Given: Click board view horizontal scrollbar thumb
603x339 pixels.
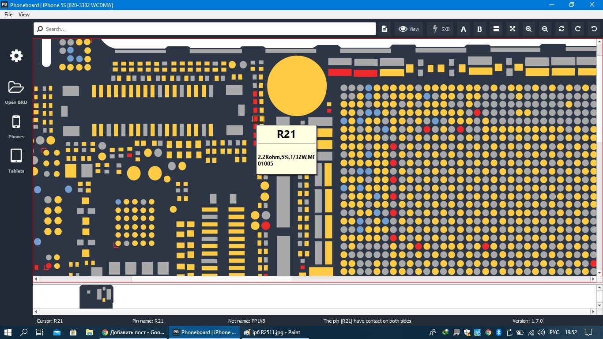Looking at the screenshot, I should point(212,279).
